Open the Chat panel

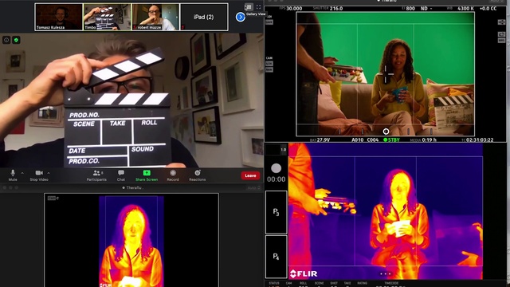[x=121, y=173]
